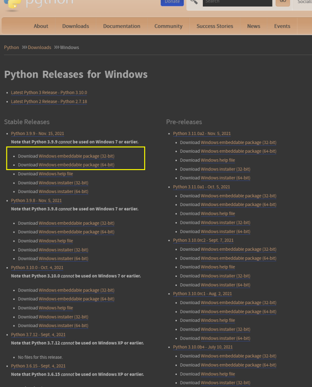The image size is (312, 387).
Task: Open the About menu
Action: [41, 26]
